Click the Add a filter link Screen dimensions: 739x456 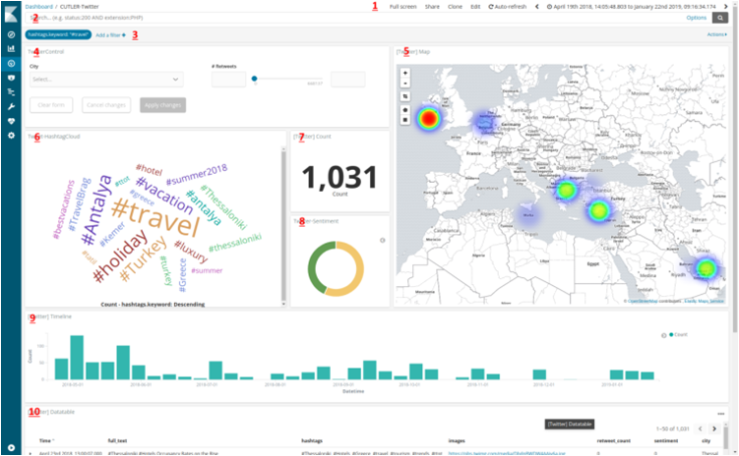[111, 34]
